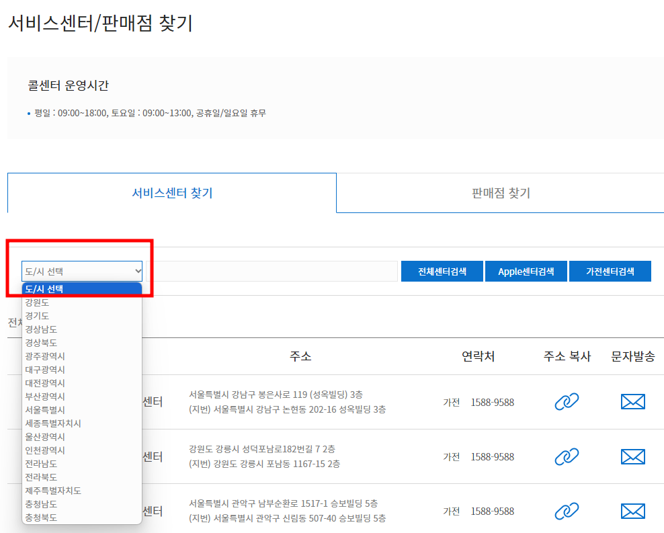The width and height of the screenshot is (664, 533).
Task: Click the 가전센터검색 button
Action: click(610, 271)
